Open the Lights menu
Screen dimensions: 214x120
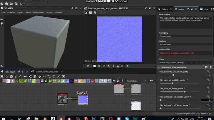(20, 13)
